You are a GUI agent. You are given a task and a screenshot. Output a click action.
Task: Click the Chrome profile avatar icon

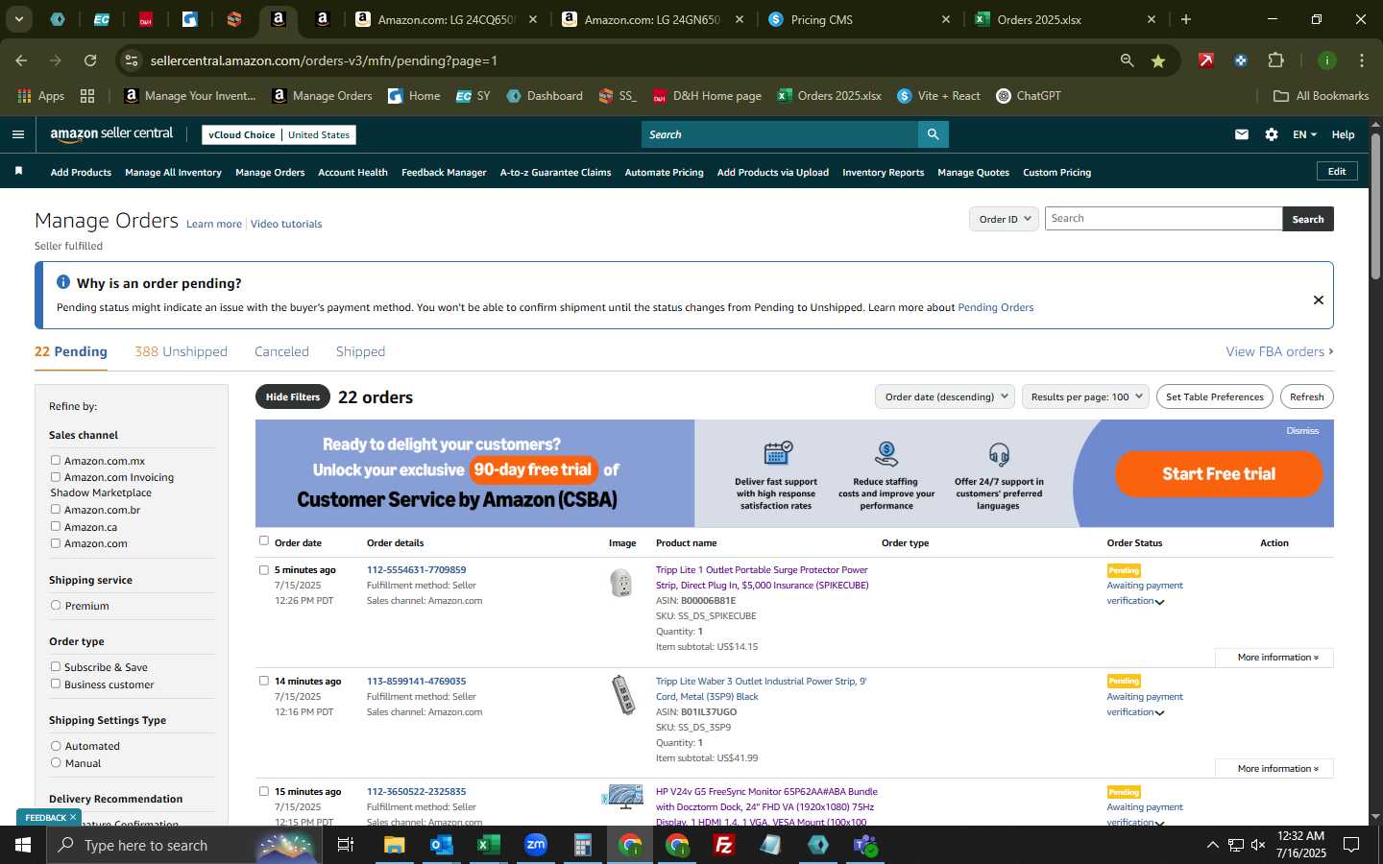coord(1326,60)
